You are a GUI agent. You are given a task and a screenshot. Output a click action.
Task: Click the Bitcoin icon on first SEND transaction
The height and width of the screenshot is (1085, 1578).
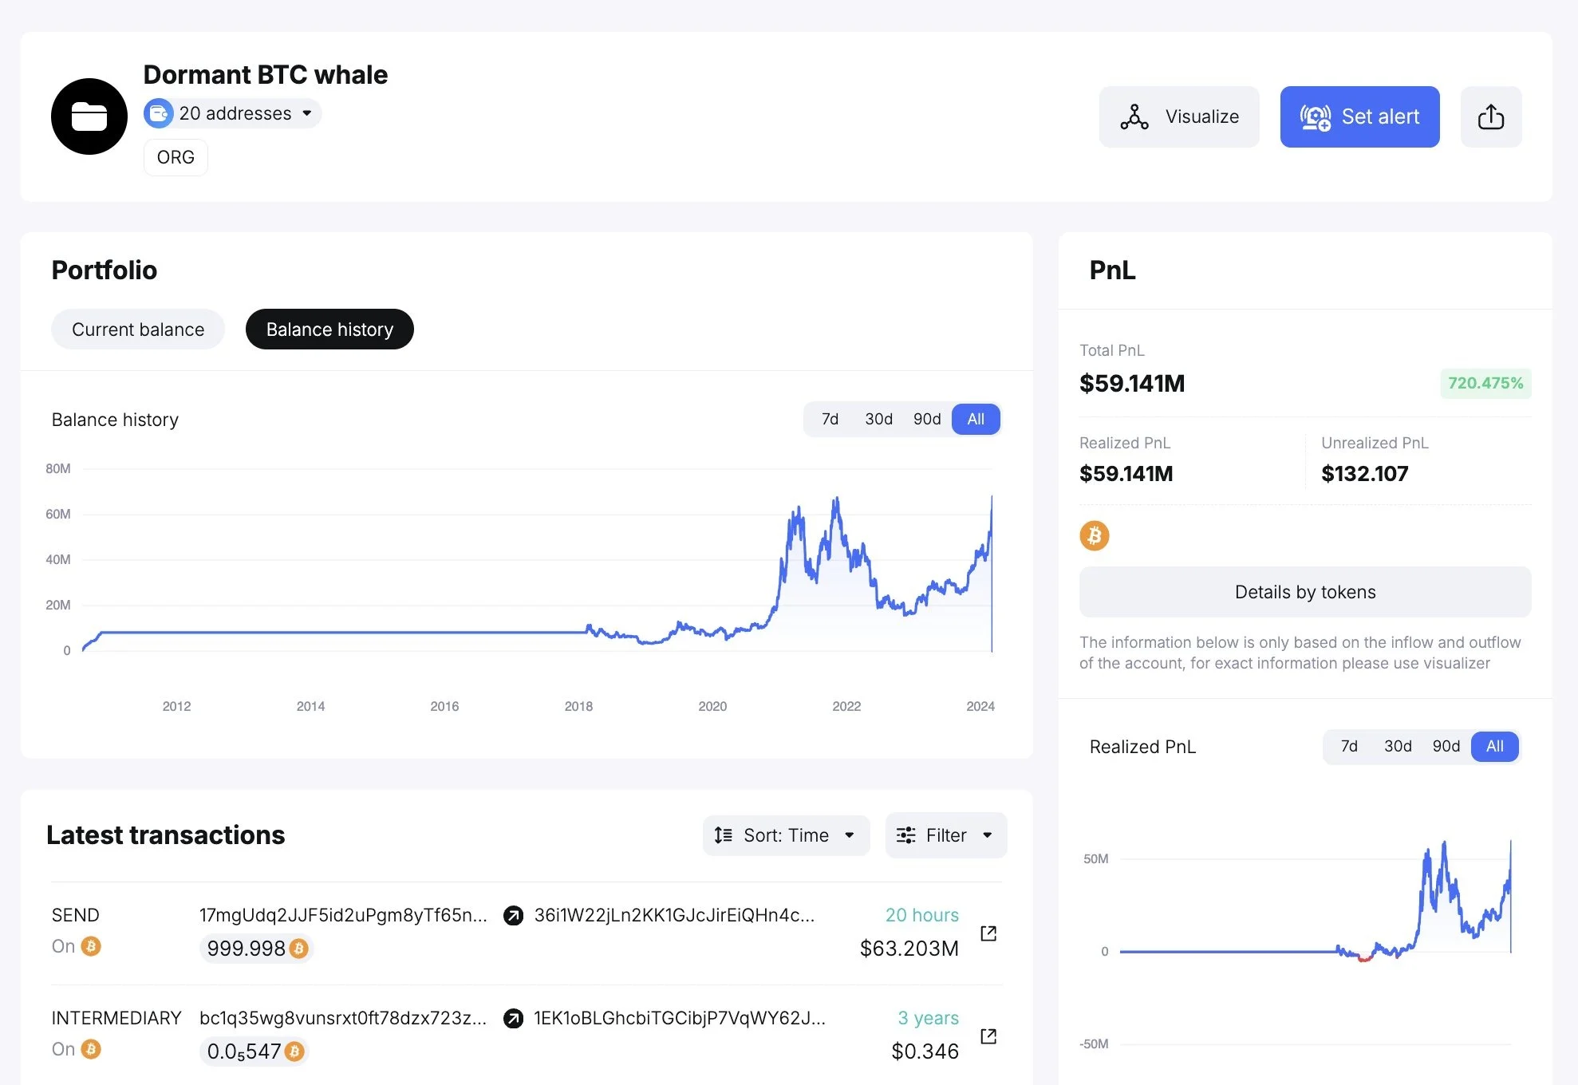click(93, 947)
